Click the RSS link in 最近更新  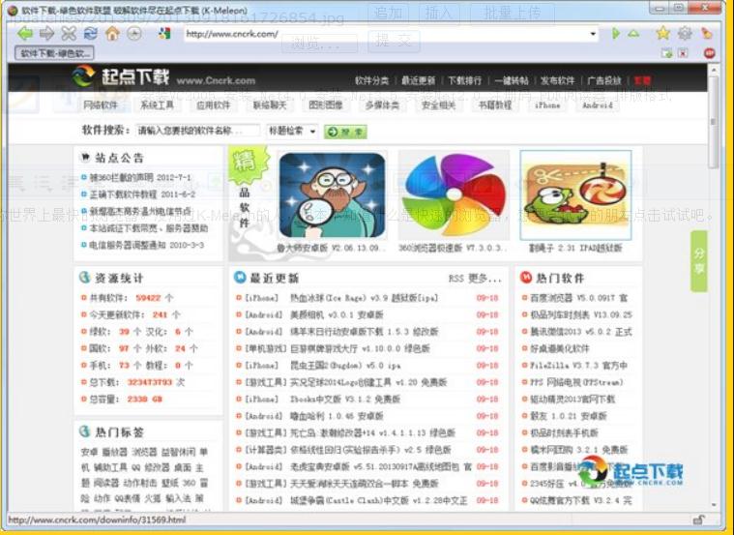[455, 279]
